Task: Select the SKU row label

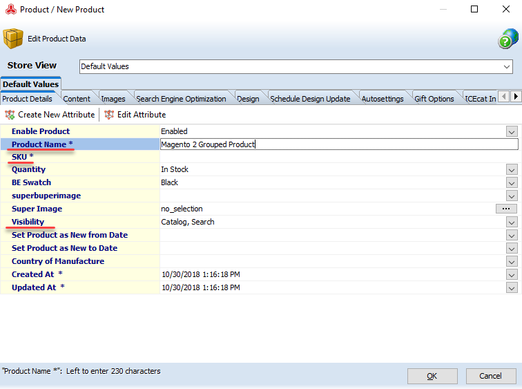Action: tap(22, 157)
